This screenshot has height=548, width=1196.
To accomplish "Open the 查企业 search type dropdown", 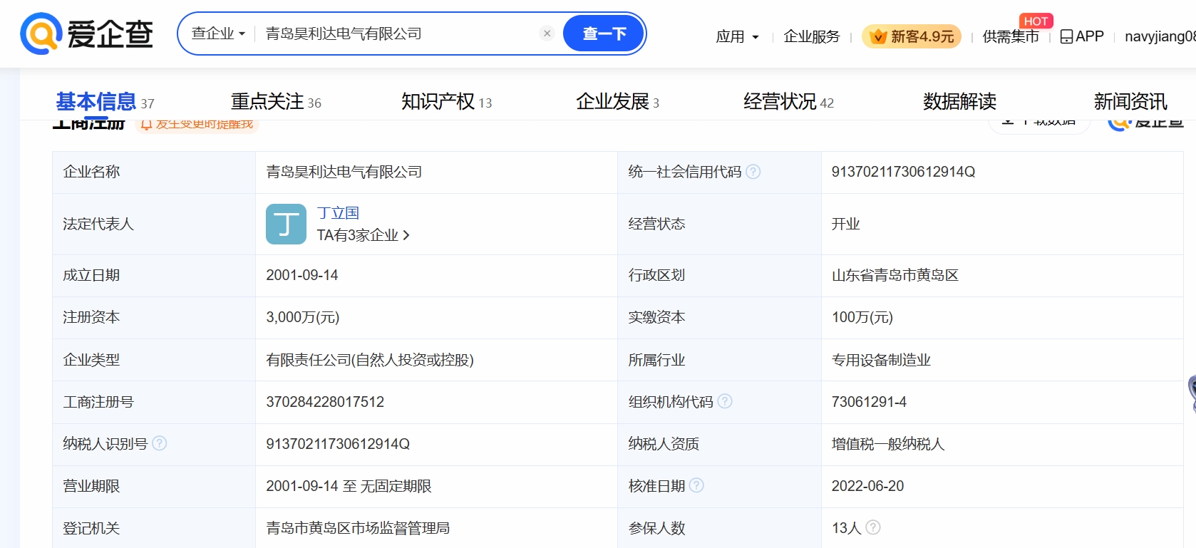I will coord(218,33).
